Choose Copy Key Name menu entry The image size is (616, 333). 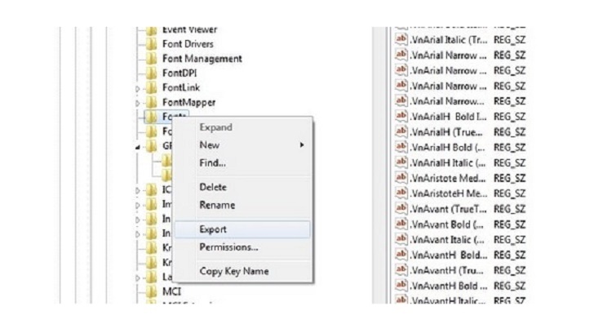[x=233, y=271]
